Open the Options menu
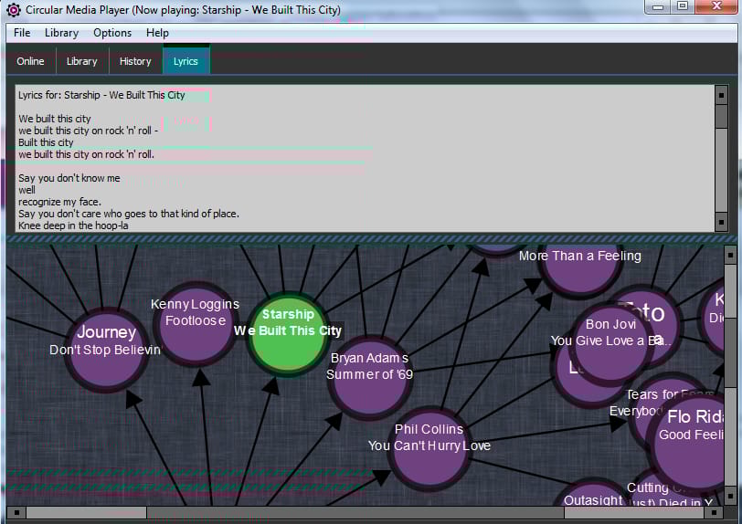The width and height of the screenshot is (742, 524). click(x=112, y=33)
